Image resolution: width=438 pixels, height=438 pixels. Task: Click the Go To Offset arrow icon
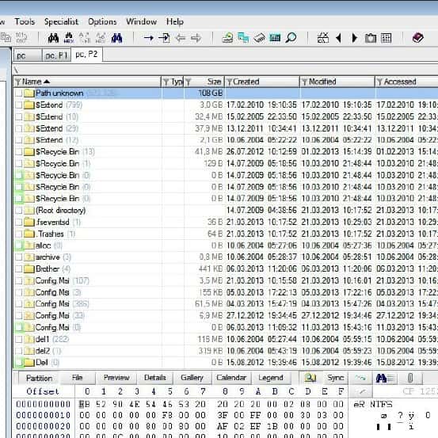(x=148, y=38)
